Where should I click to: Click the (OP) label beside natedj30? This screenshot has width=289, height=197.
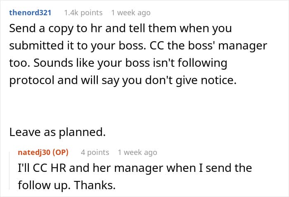pyautogui.click(x=60, y=152)
